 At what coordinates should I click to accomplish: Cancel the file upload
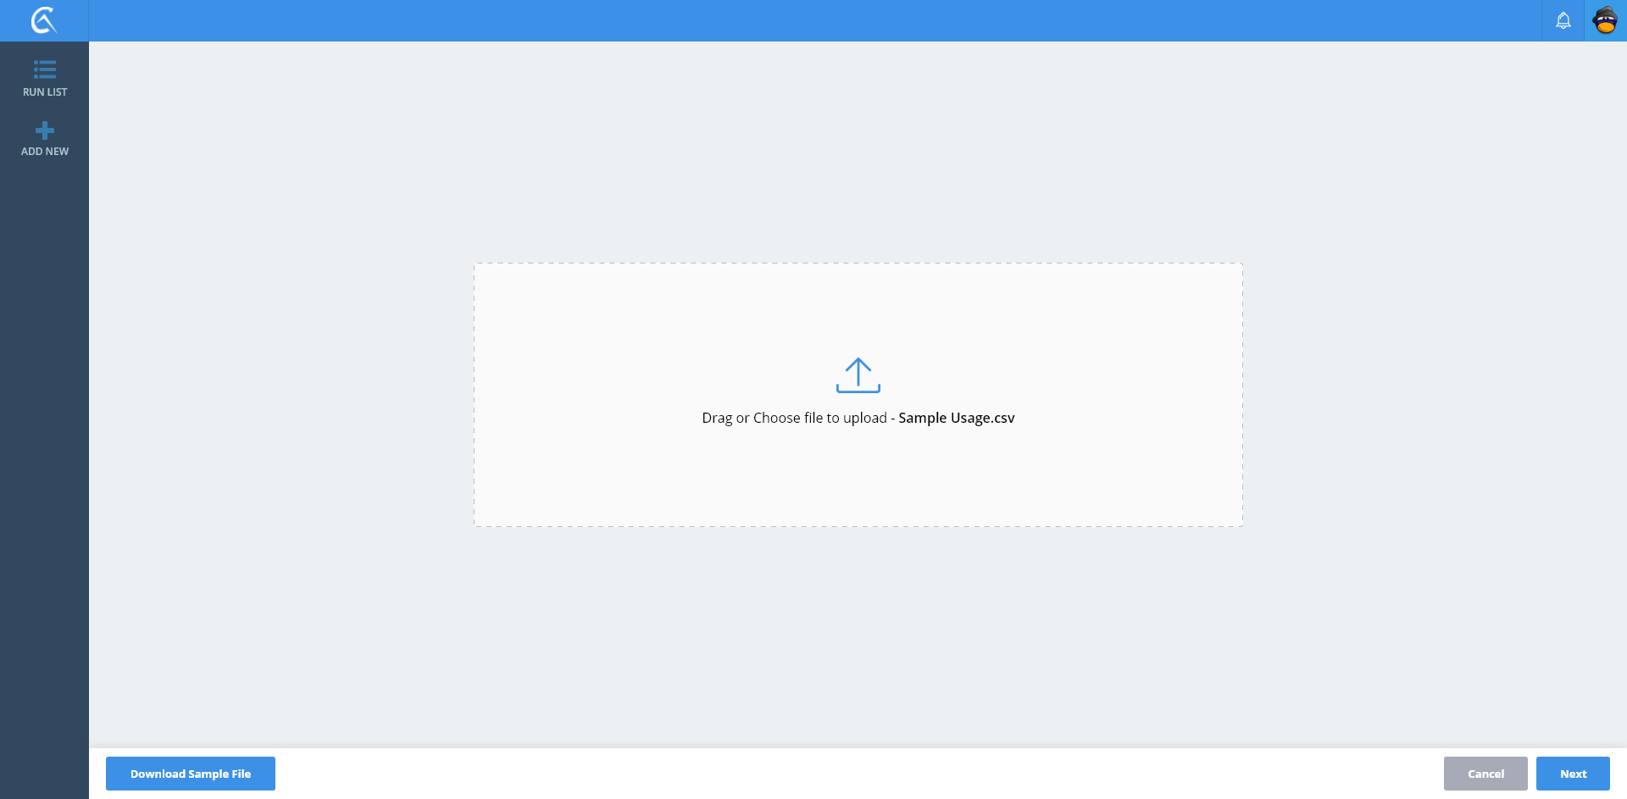click(1485, 774)
